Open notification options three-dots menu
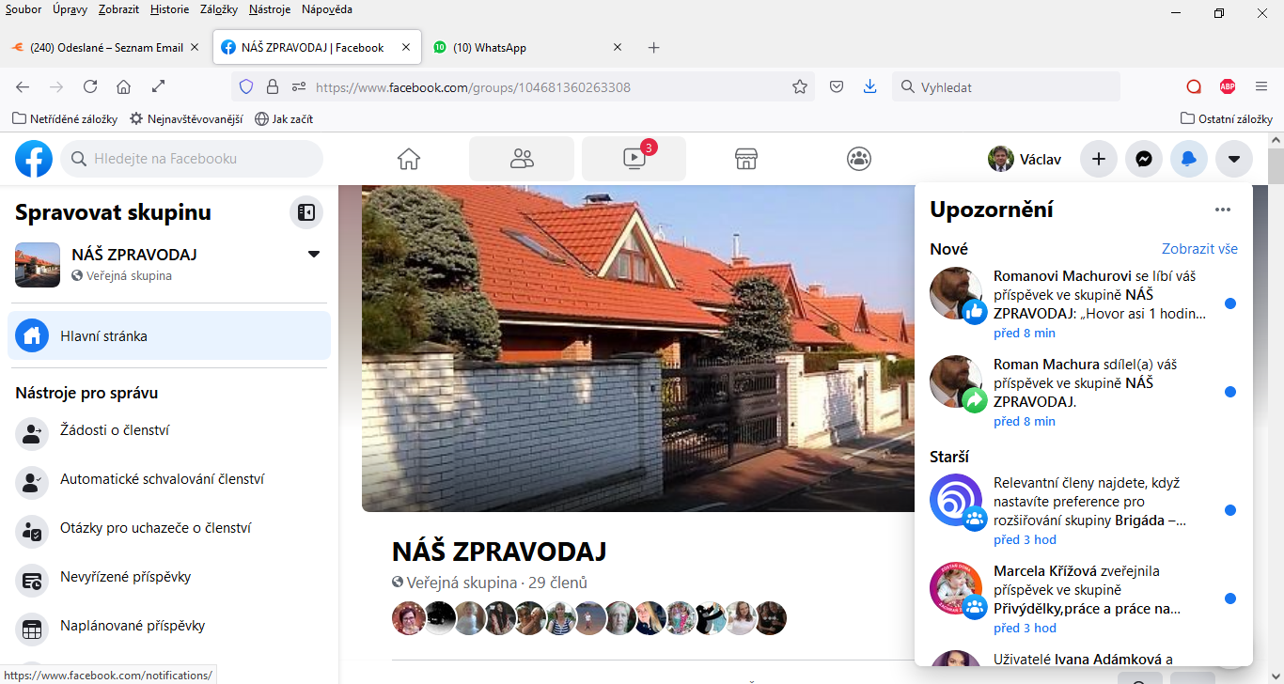 (1222, 210)
